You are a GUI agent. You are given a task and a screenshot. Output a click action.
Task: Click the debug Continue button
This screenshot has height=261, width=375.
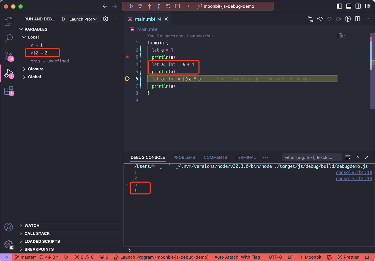[131, 6]
